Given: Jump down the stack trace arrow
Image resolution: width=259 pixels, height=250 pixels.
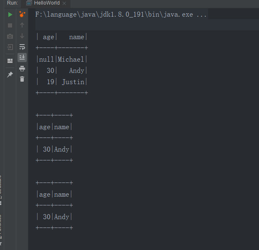Looking at the screenshot, I should pos(22,36).
